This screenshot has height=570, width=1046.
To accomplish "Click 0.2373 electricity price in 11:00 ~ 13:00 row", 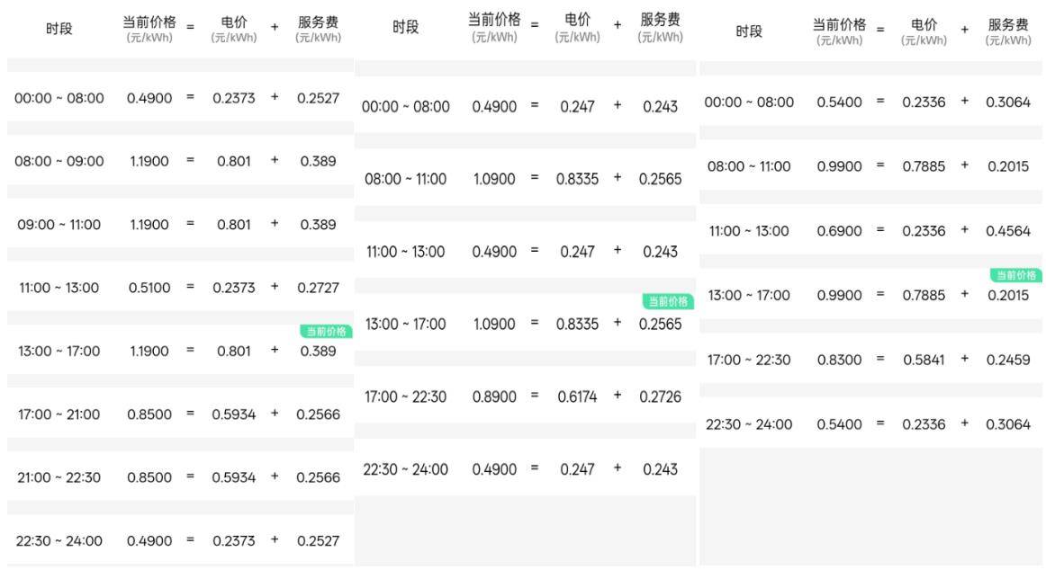I will (x=233, y=288).
